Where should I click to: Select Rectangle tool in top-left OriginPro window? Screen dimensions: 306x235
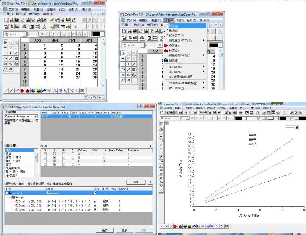(16, 58)
